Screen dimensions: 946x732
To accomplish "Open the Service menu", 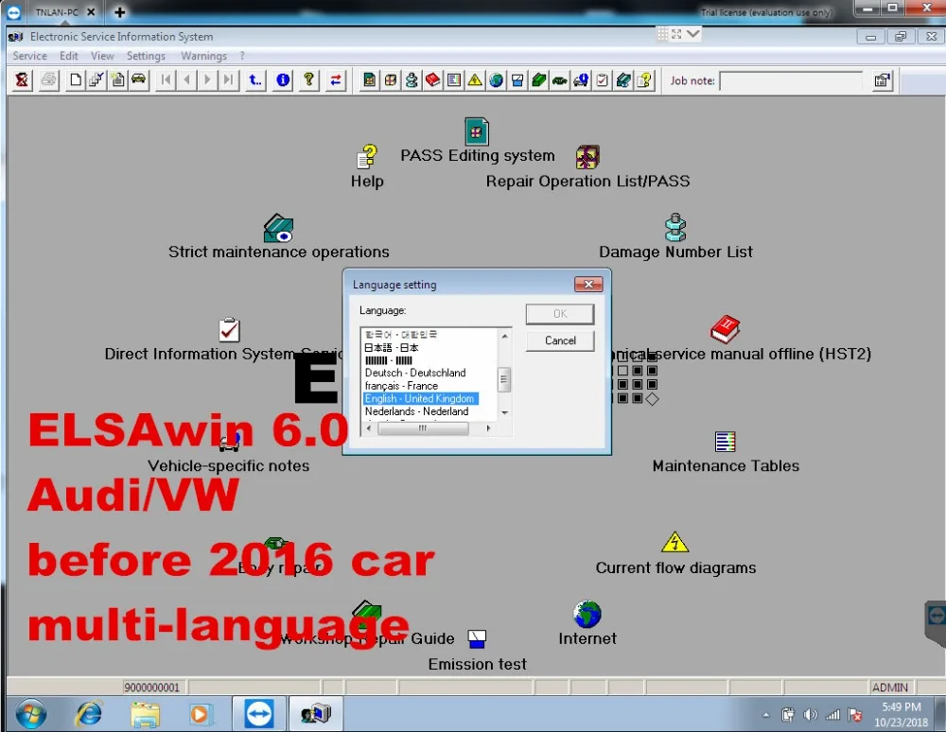I will 29,56.
